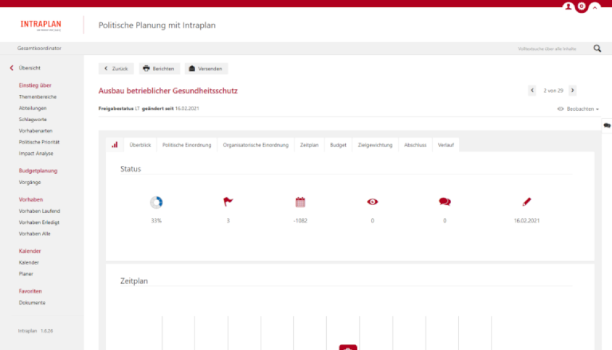Click the red flag status icon
Screen dimensions: 612x350
(x=228, y=202)
